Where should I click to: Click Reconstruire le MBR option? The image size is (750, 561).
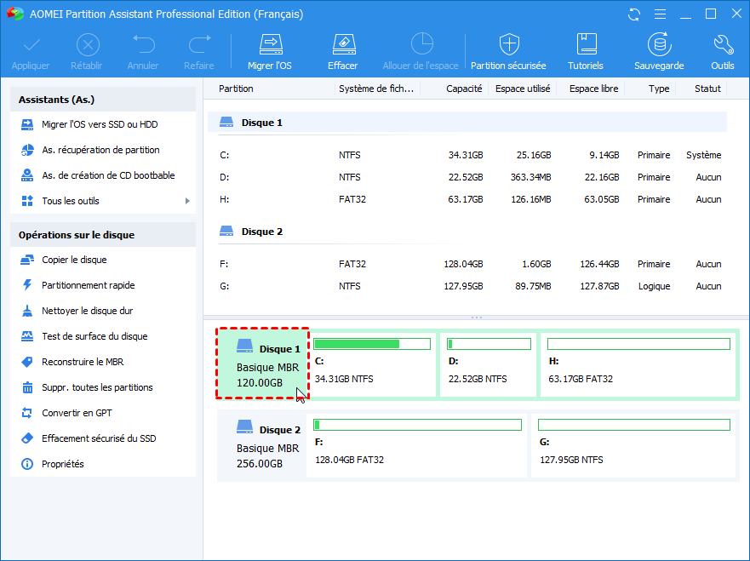pos(83,362)
